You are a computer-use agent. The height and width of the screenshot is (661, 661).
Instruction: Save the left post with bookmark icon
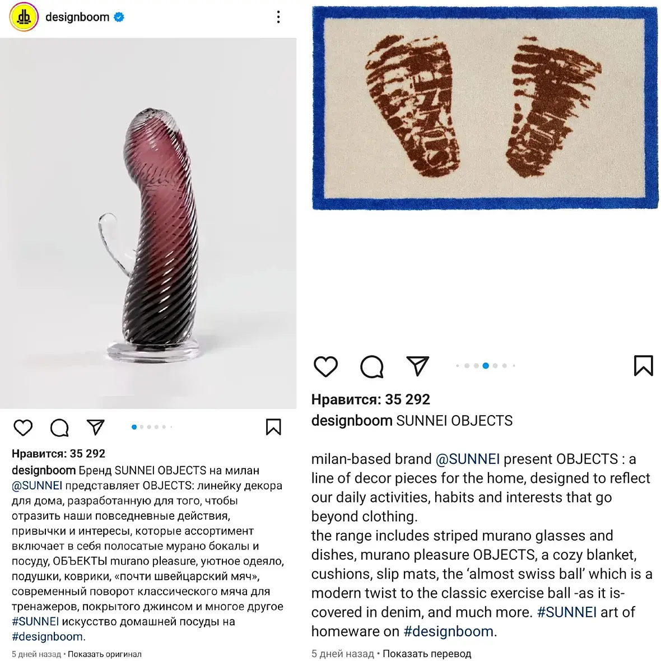click(x=273, y=427)
